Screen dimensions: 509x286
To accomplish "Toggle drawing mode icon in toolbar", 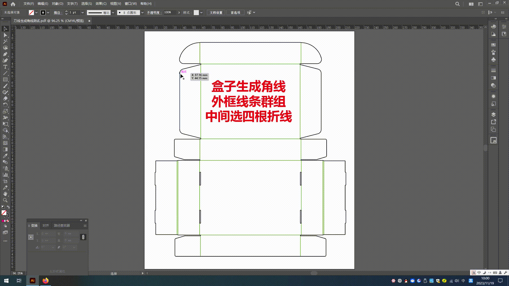I will click(5, 226).
